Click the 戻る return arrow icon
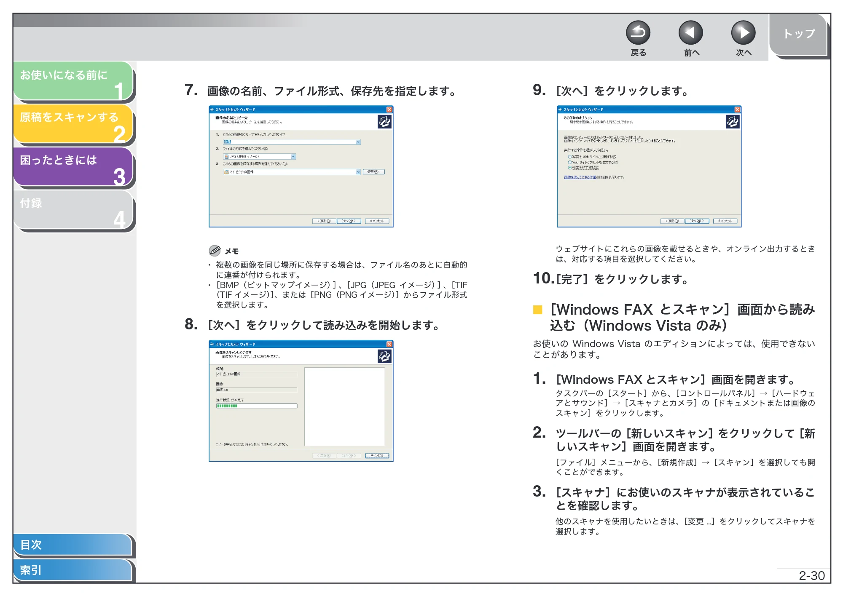The width and height of the screenshot is (843, 596). [638, 32]
